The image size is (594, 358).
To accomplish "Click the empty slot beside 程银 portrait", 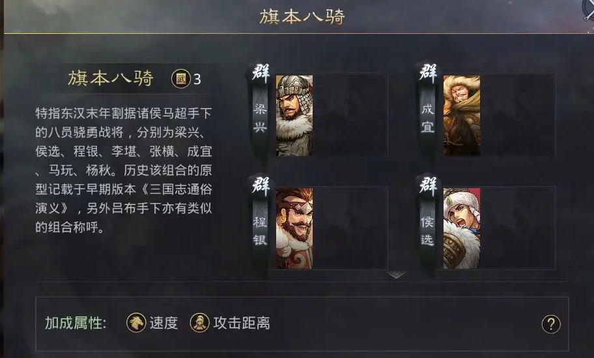I will 350,228.
